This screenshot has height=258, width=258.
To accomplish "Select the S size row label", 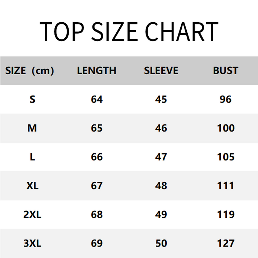I will [x=32, y=99].
